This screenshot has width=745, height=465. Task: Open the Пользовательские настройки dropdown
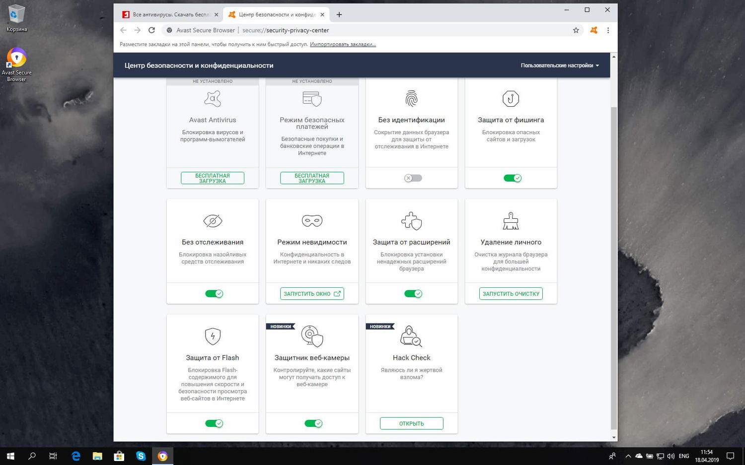tap(560, 65)
